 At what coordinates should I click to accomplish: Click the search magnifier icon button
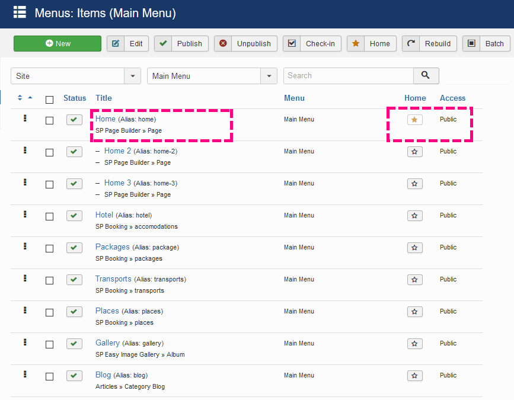[426, 75]
